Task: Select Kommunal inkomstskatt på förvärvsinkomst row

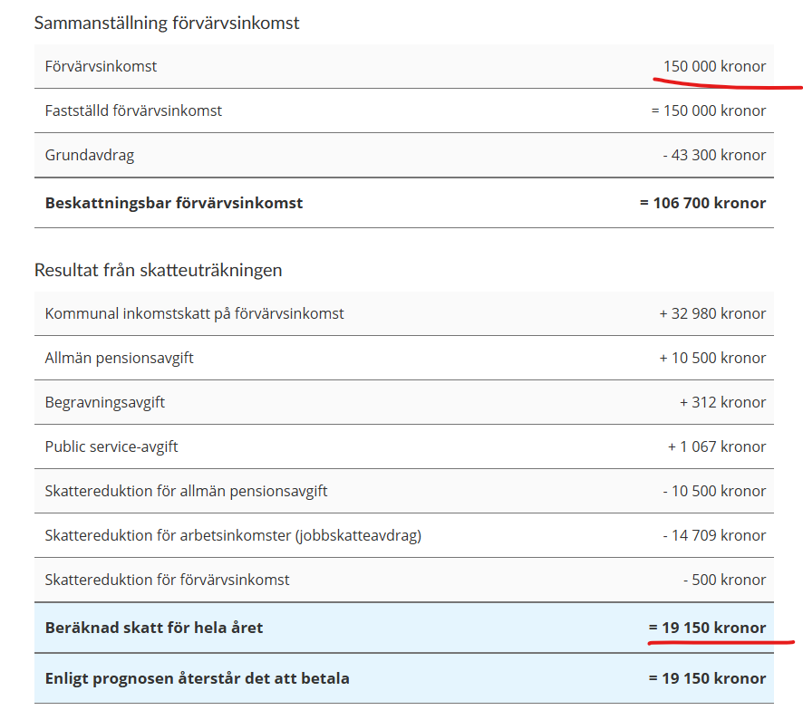Action: pyautogui.click(x=404, y=313)
